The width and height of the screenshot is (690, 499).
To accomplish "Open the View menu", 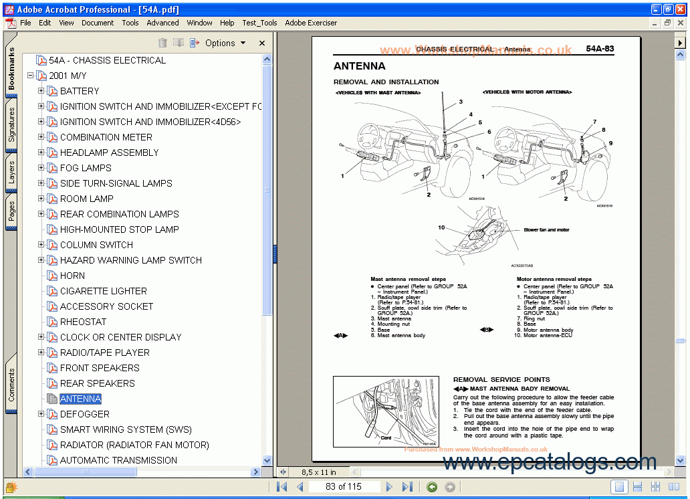I will [x=66, y=23].
